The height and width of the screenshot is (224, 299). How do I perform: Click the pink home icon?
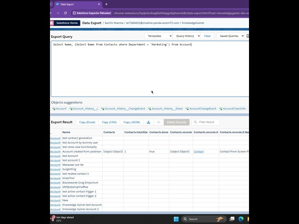click(52, 23)
